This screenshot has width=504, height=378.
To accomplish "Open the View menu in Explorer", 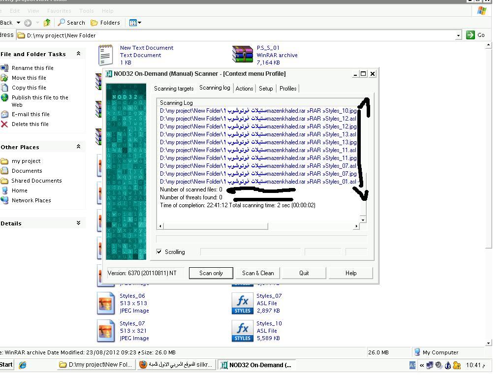I will tap(33, 11).
